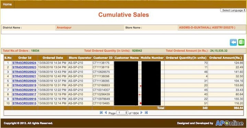
Task: Click the Store Operator column header
Action: [x=80, y=58]
